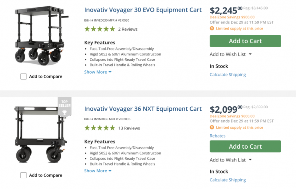Viewport: 296px width, 189px height.
Task: Expand Show More under Voyager 30 EVO features
Action: click(x=98, y=72)
